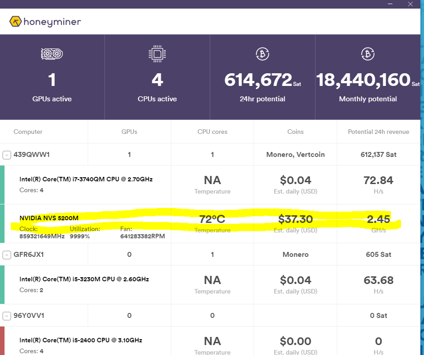Click the Potential 24h revenue header
The image size is (424, 355).
(x=378, y=132)
